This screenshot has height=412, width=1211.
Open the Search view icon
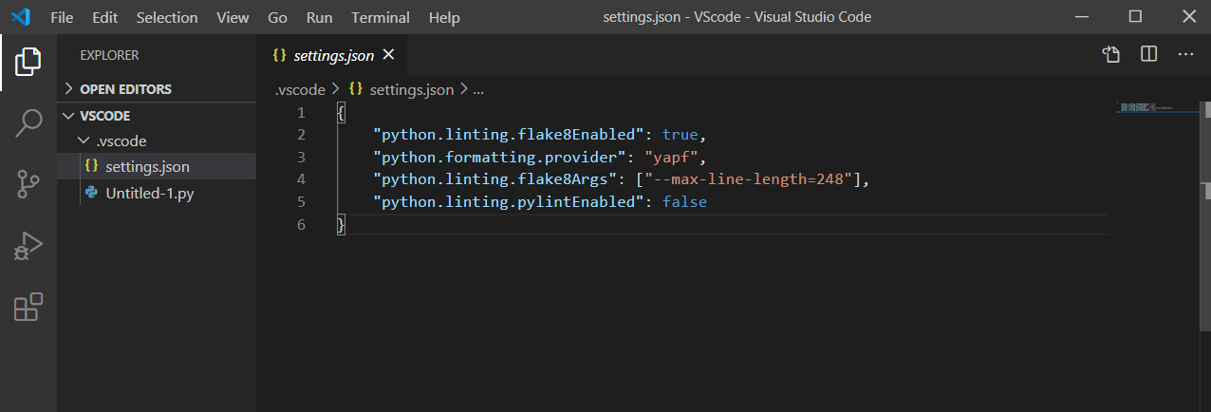(28, 122)
